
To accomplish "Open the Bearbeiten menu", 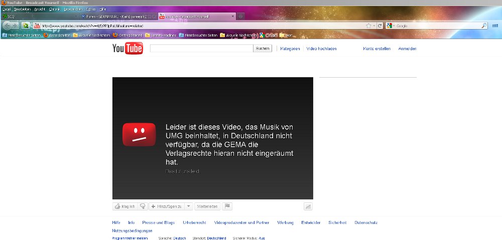I will (22, 9).
